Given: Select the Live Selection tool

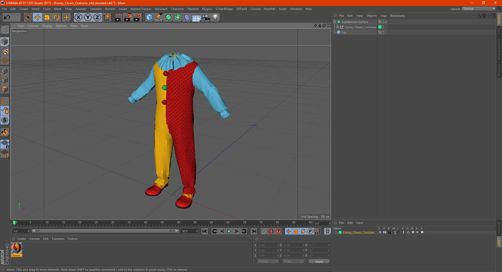Looking at the screenshot, I should pyautogui.click(x=28, y=18).
